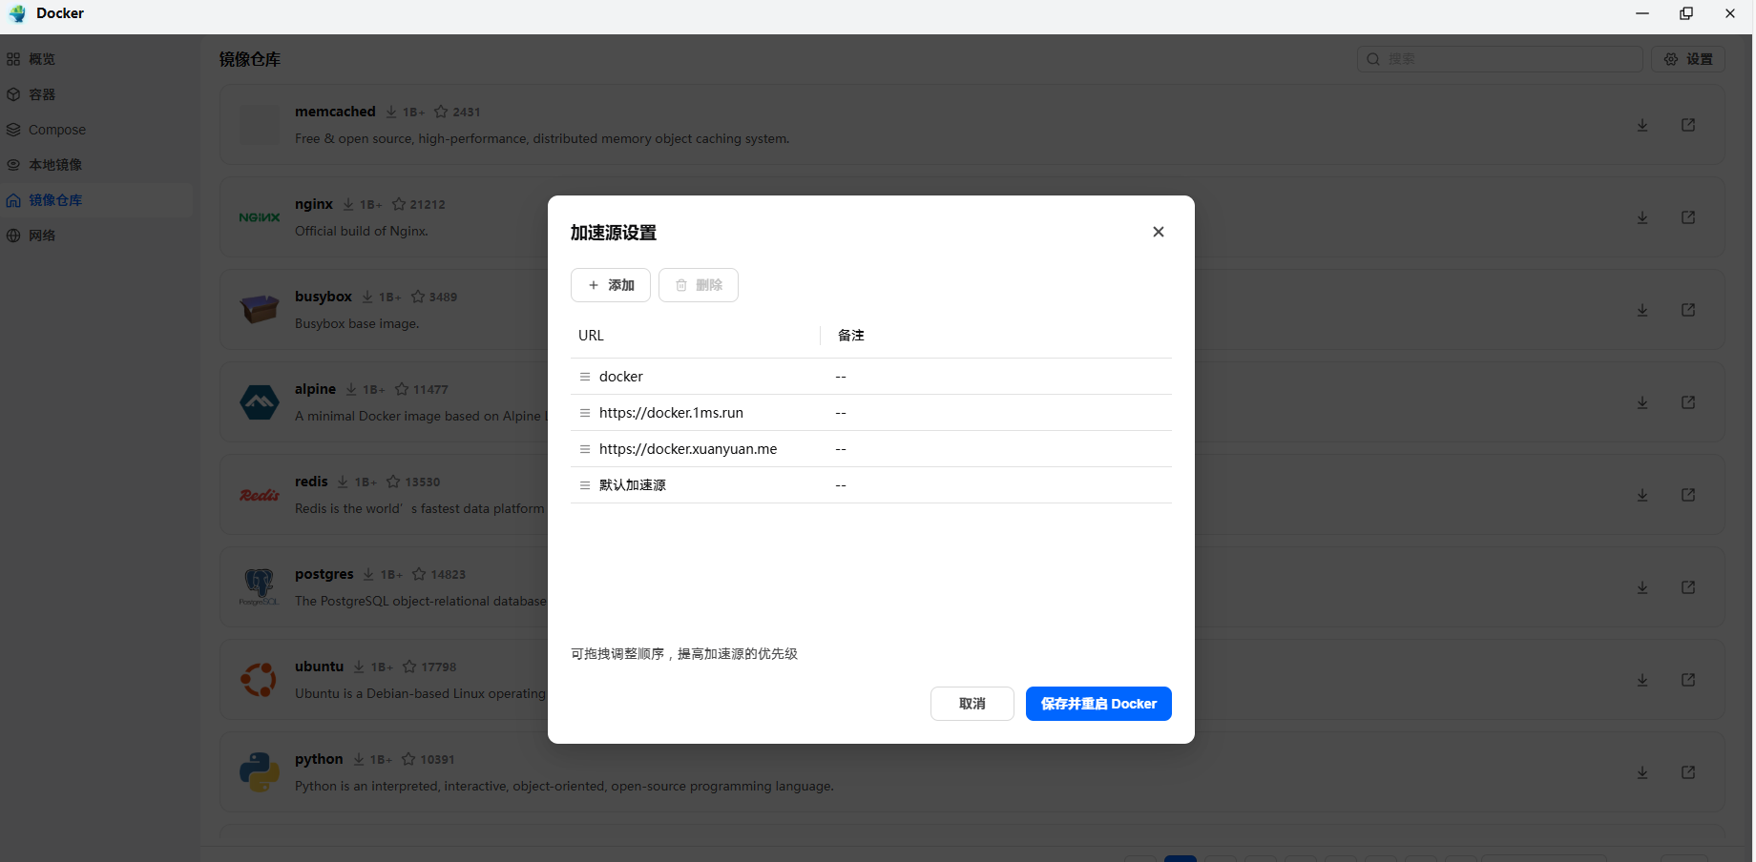Screen dimensions: 1756x862
Task: Open ubuntu via its external link icon
Action: point(1688,680)
